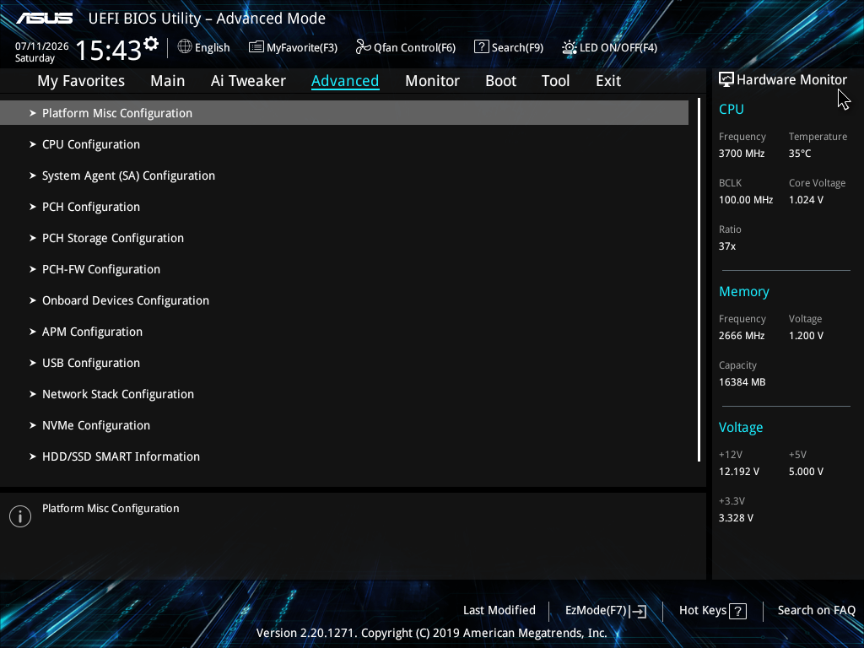864x648 pixels.
Task: Open Search on FAQ link
Action: [817, 610]
